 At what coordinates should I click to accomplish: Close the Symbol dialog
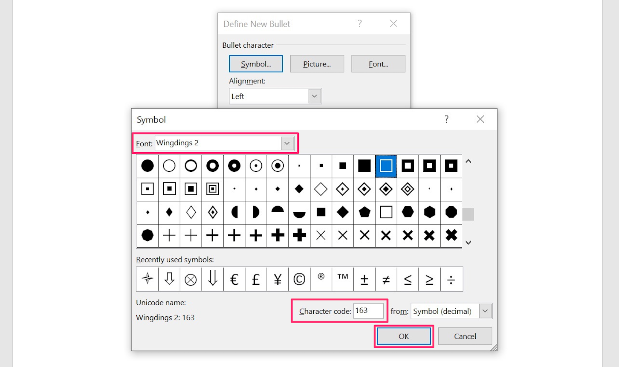480,119
